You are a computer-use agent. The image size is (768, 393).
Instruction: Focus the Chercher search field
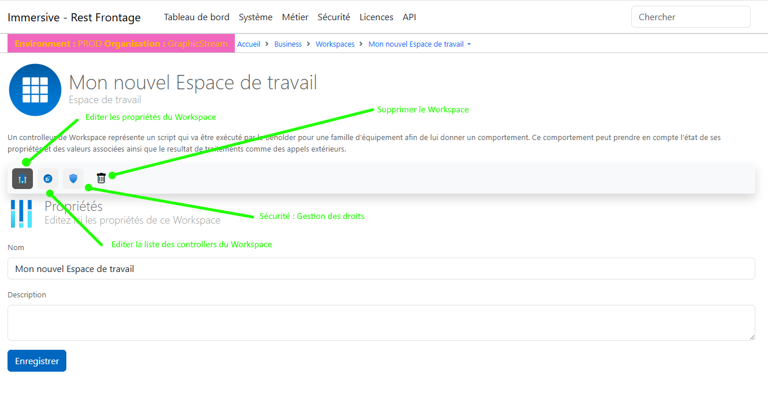(690, 17)
